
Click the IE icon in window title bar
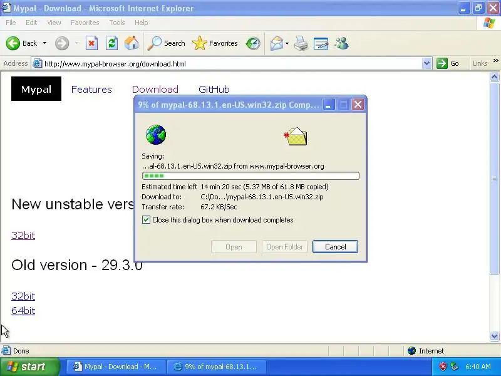tap(6, 8)
